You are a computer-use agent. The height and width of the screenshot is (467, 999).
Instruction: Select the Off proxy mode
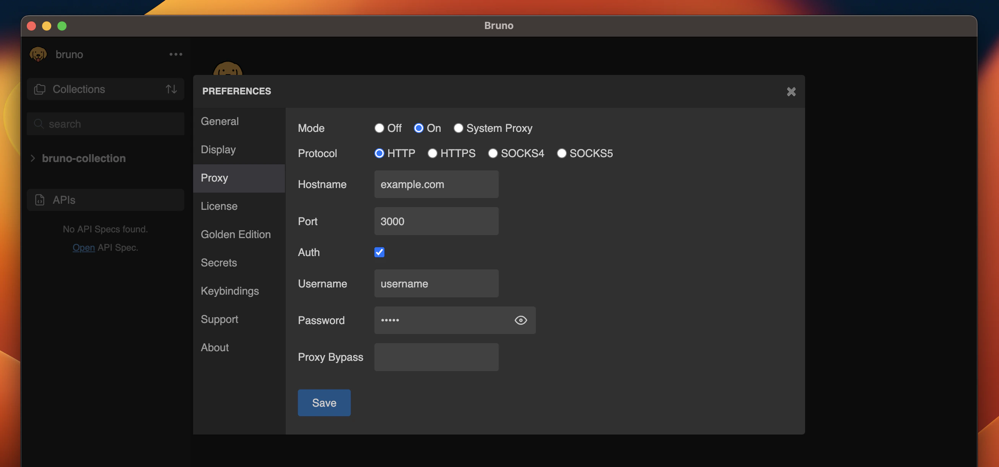coord(379,128)
